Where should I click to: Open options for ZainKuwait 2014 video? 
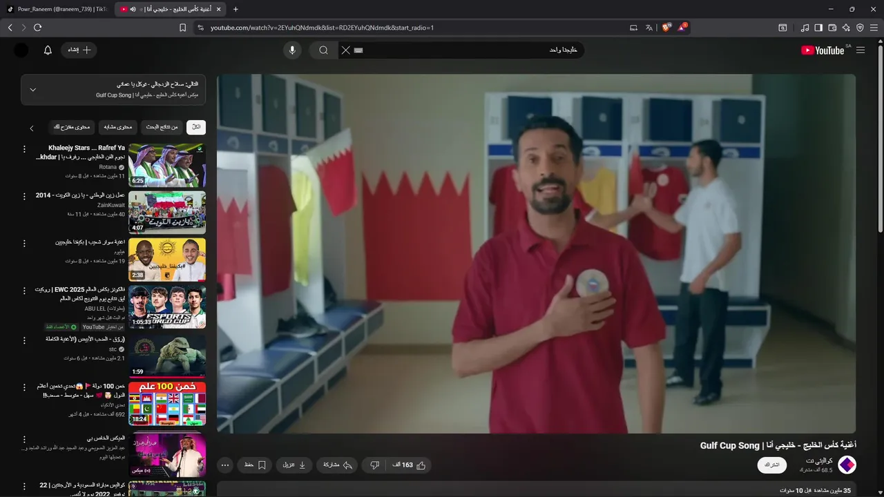[x=24, y=196]
